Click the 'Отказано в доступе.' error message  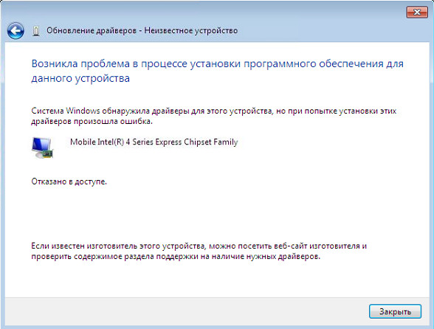pos(69,181)
